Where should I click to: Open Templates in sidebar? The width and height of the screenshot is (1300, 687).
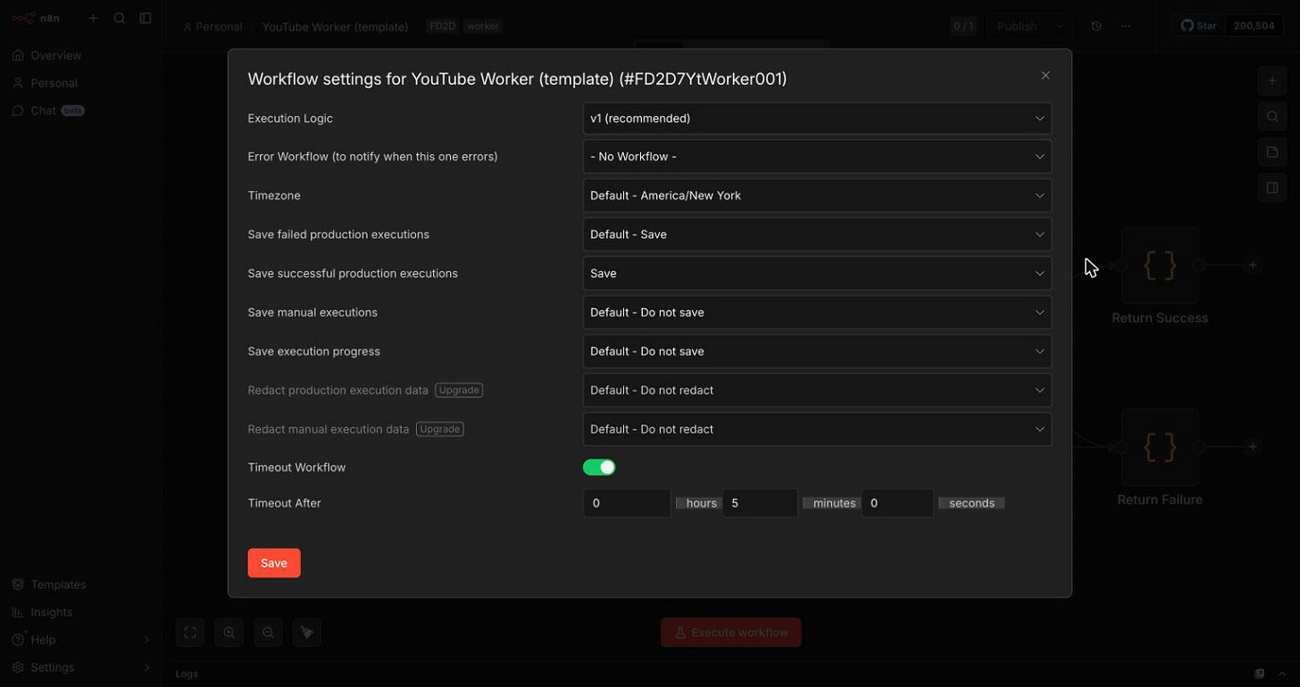pyautogui.click(x=80, y=584)
